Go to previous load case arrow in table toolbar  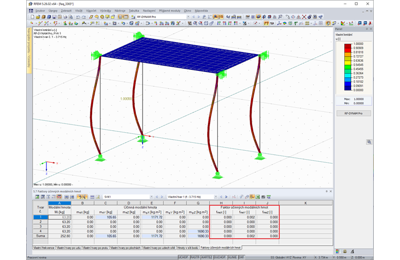coord(157,197)
